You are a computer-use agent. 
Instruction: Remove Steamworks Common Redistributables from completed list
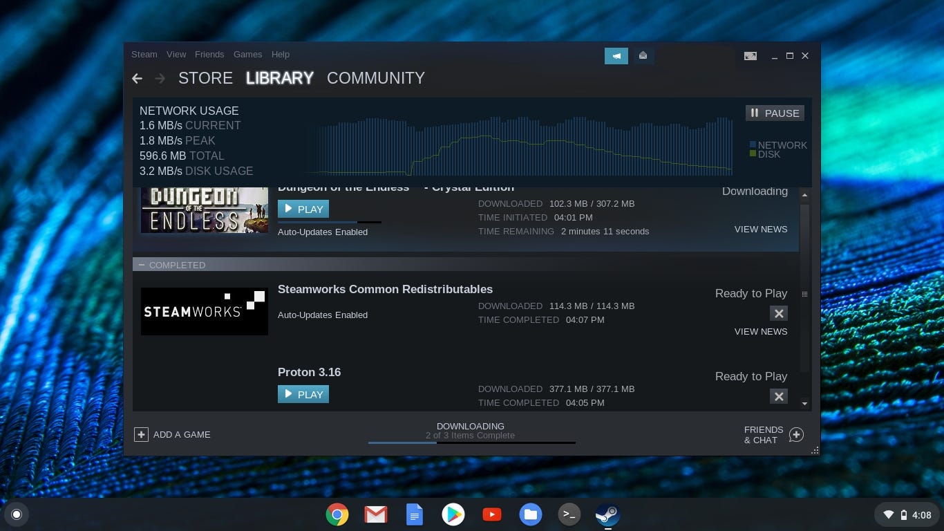(x=779, y=313)
